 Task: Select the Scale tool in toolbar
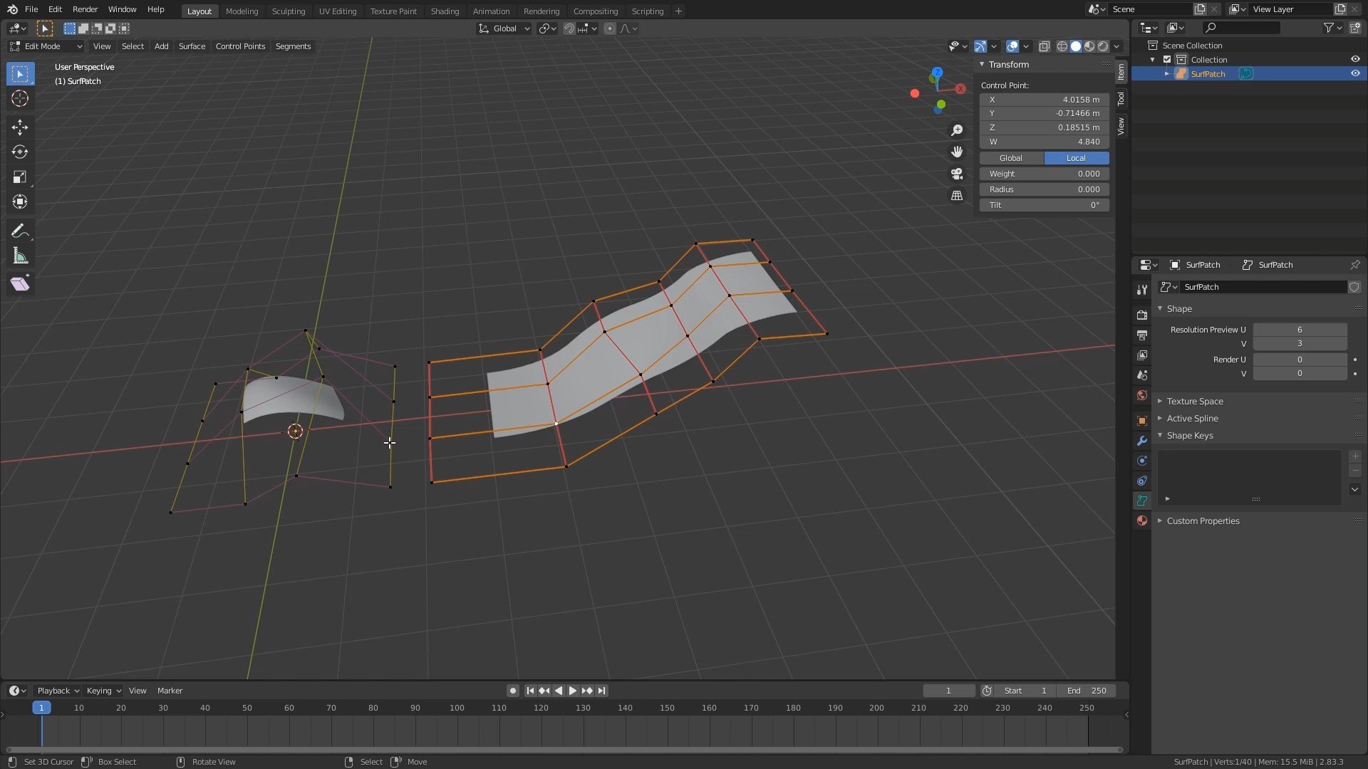[20, 177]
